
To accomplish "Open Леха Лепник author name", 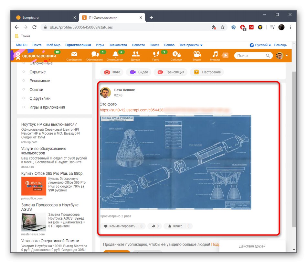I will click(124, 90).
